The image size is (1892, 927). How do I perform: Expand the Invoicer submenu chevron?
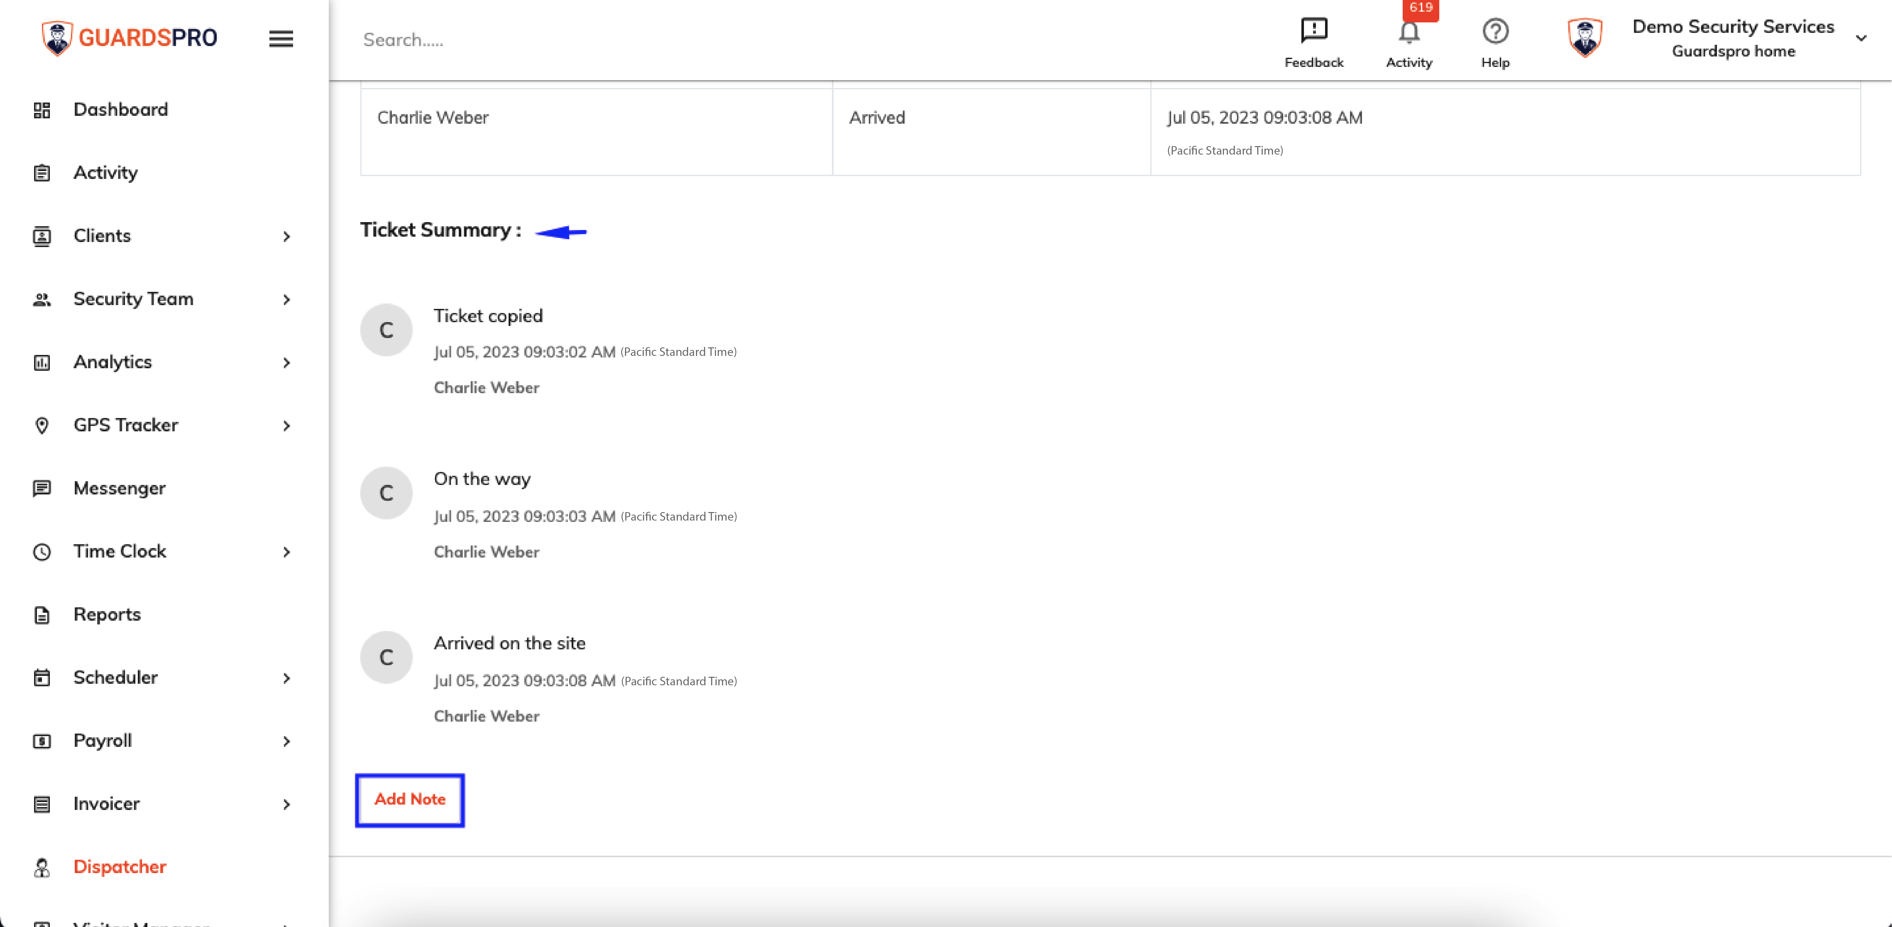click(x=286, y=805)
